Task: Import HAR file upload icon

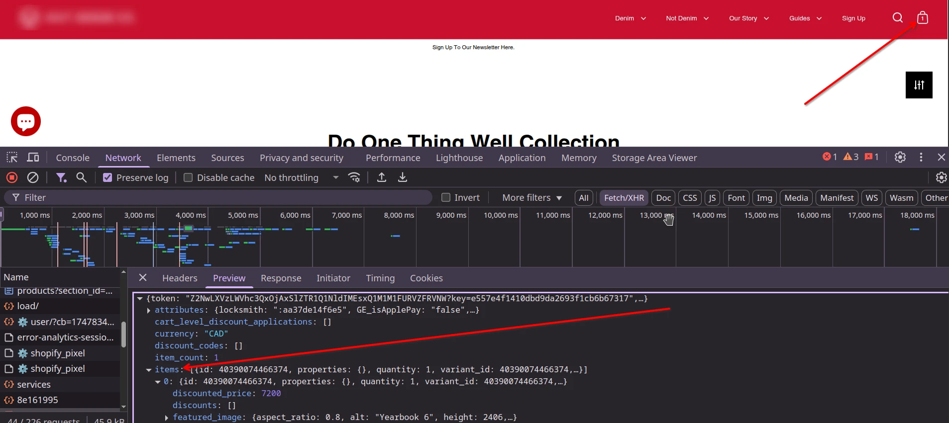Action: (x=382, y=177)
